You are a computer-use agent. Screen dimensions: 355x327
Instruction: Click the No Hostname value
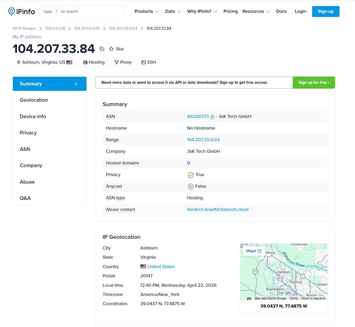point(201,128)
